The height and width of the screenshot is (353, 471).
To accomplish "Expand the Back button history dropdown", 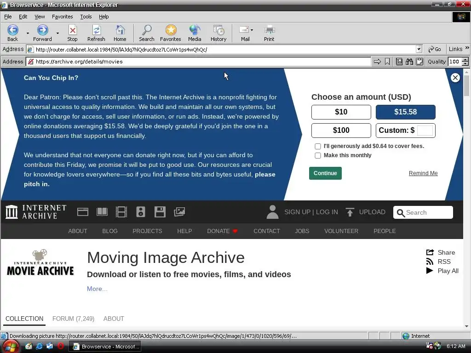I will [x=27, y=33].
